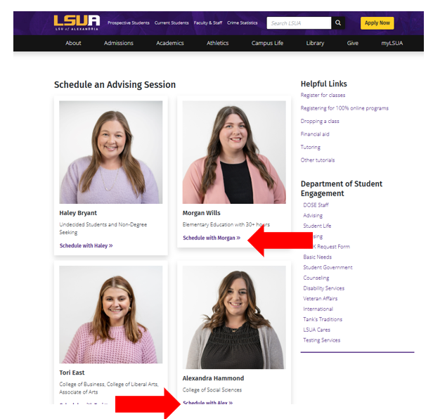The width and height of the screenshot is (433, 419).
Task: Open Haley Bryant's photo
Action: pos(111,152)
